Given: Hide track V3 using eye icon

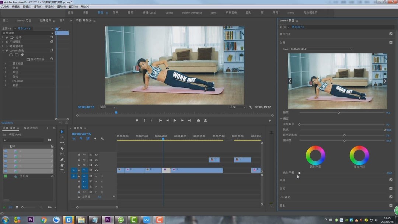Looking at the screenshot, I should (x=97, y=160).
